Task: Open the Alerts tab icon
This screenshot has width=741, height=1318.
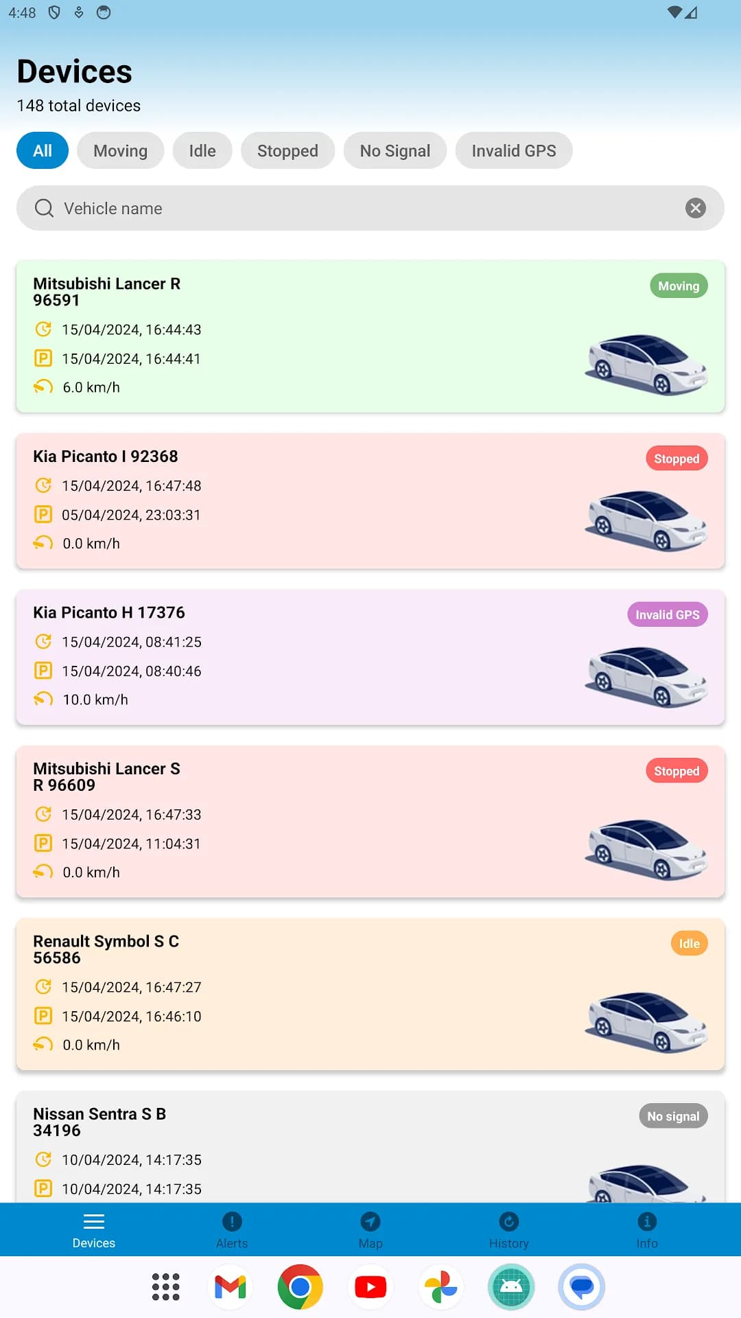Action: point(232,1222)
